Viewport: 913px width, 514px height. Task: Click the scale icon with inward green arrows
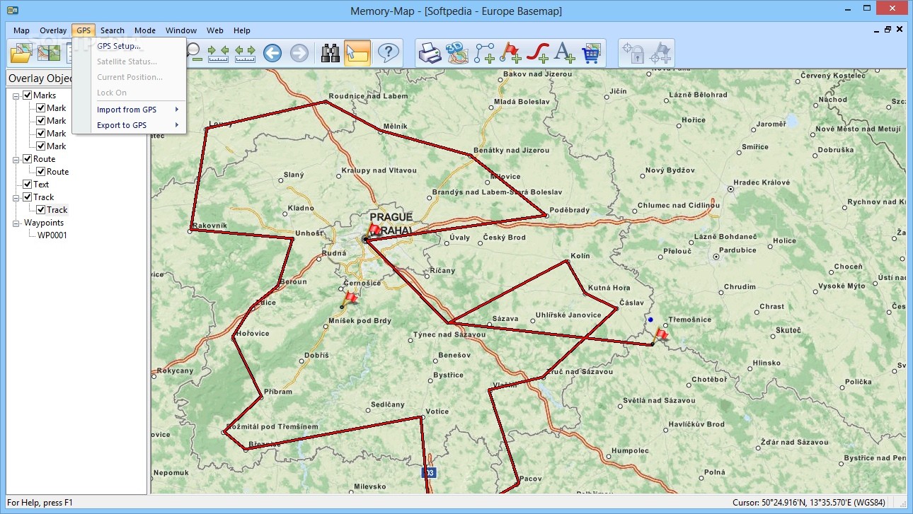pyautogui.click(x=219, y=53)
